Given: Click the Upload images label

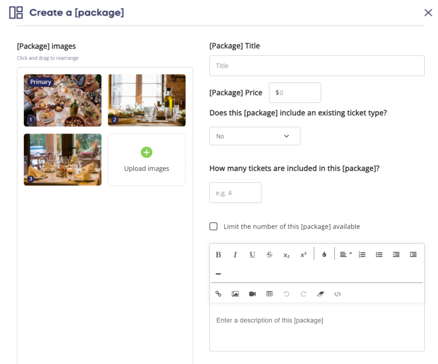Looking at the screenshot, I should click(x=146, y=168).
